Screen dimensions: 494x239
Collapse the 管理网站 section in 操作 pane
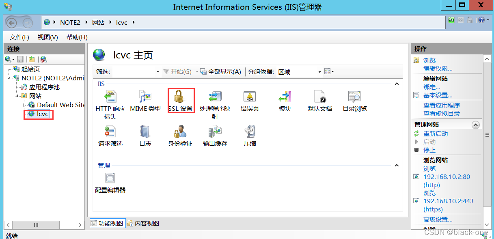(x=476, y=125)
